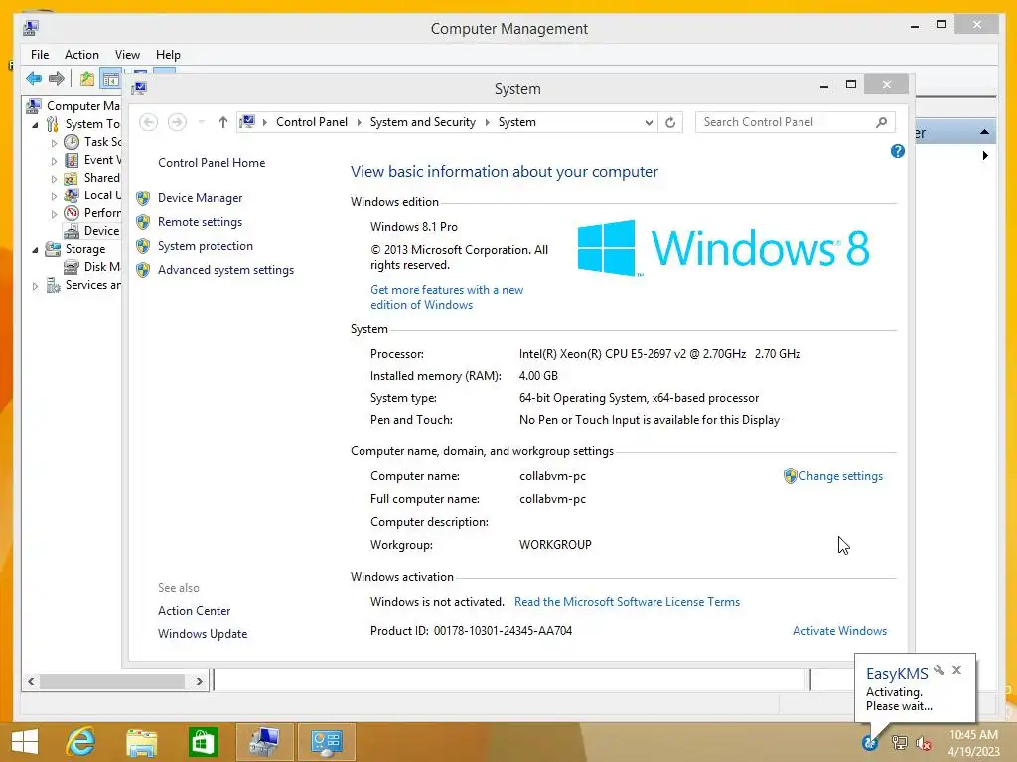
Task: Open the Device Manager link
Action: 200,198
